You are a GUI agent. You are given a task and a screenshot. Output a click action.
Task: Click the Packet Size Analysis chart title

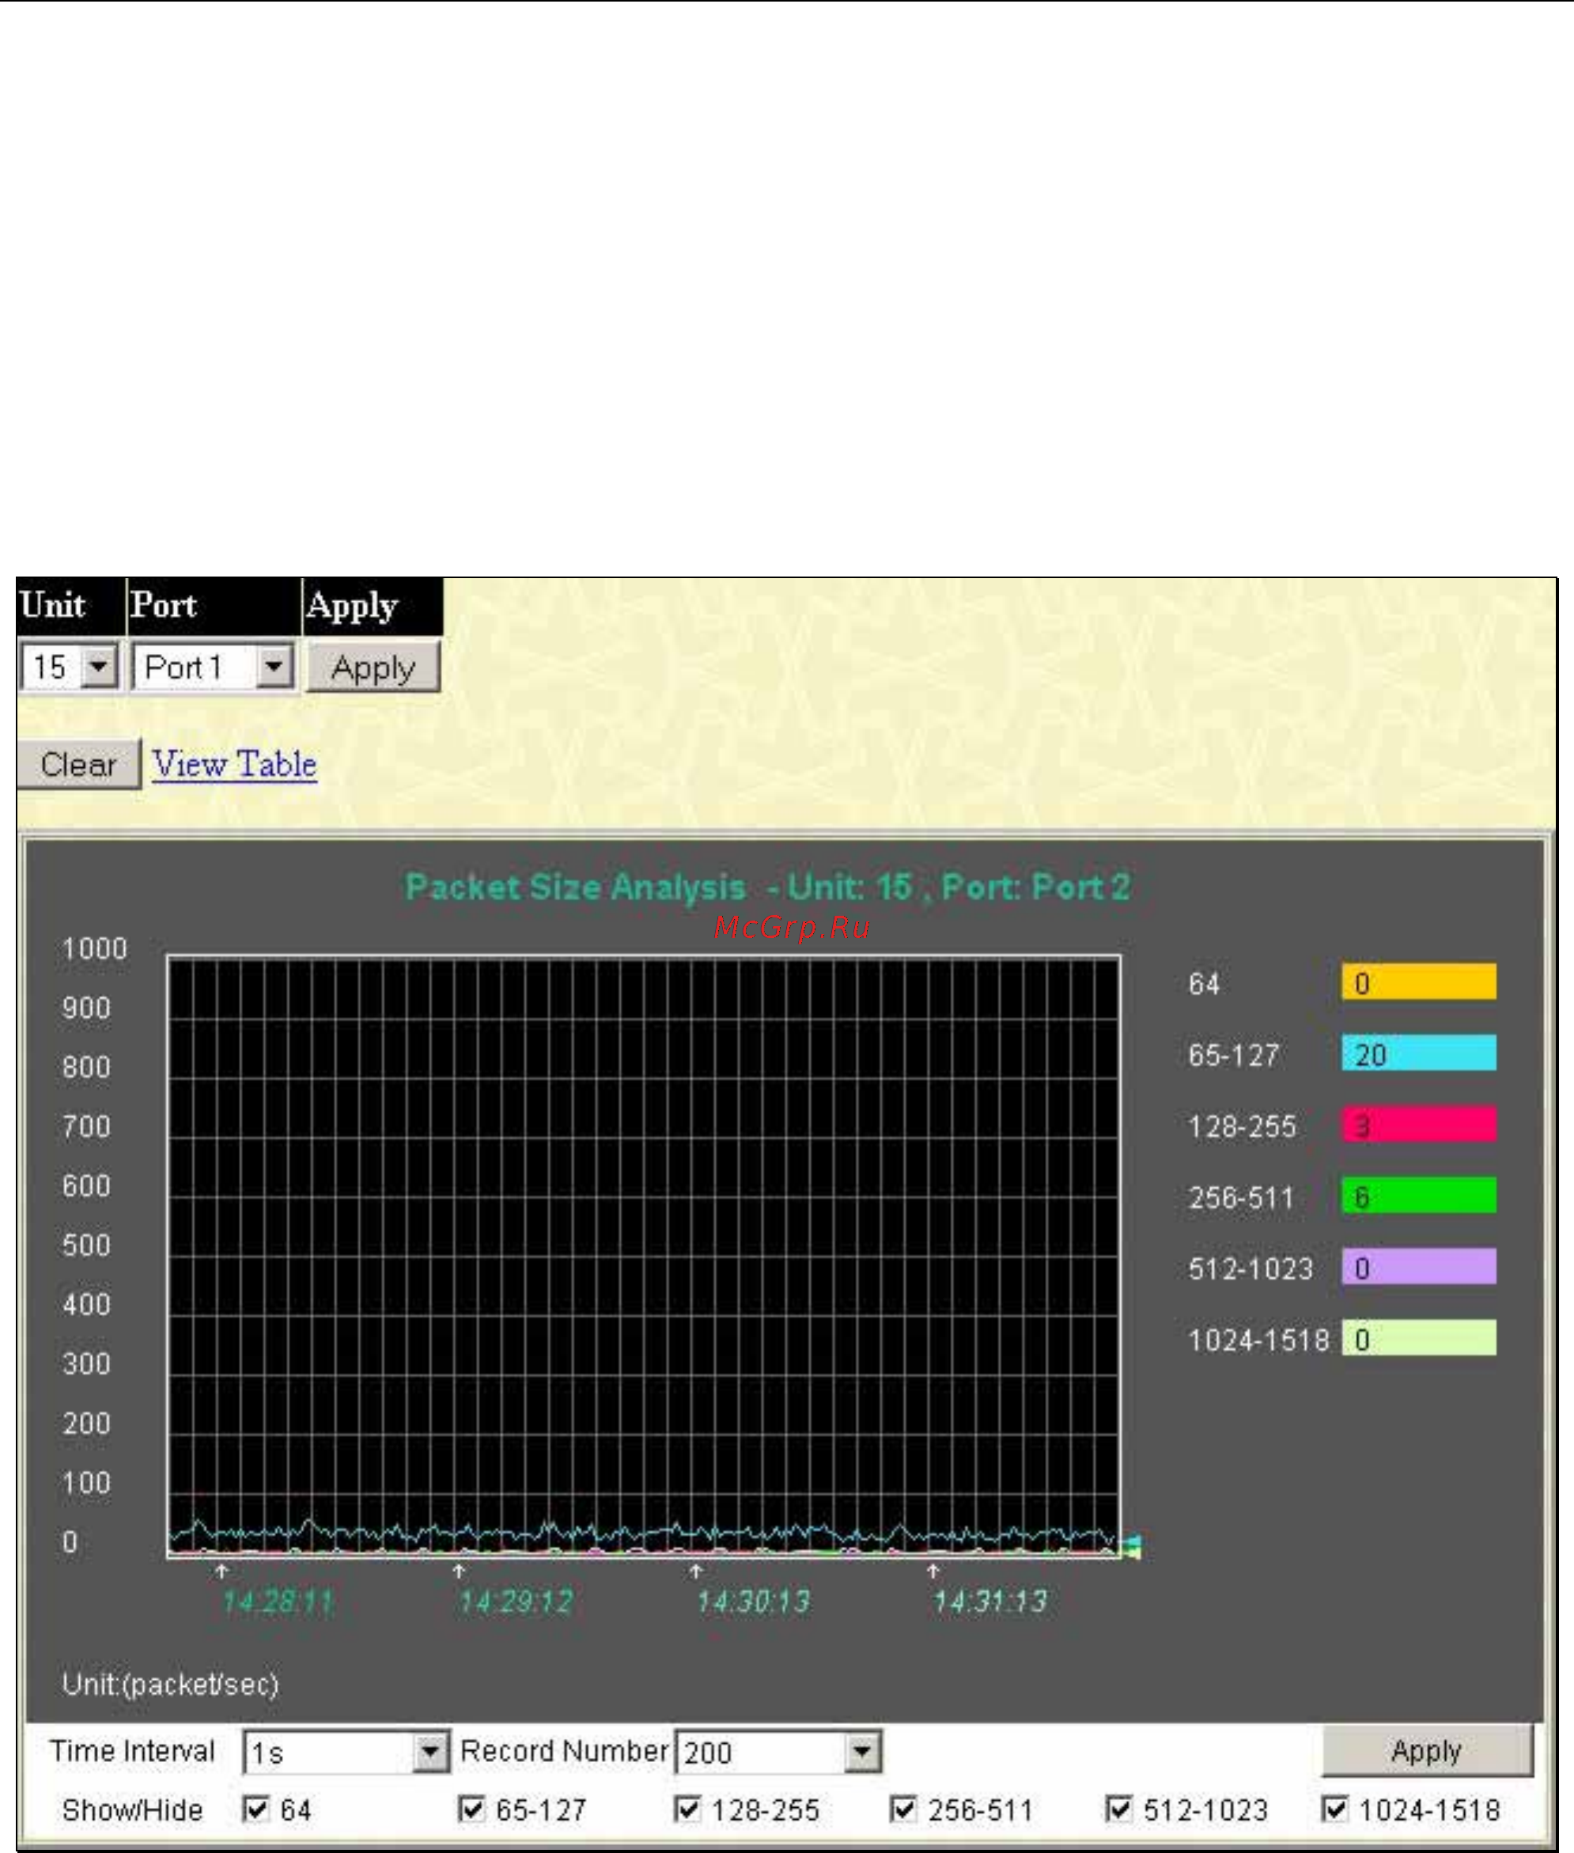[767, 887]
